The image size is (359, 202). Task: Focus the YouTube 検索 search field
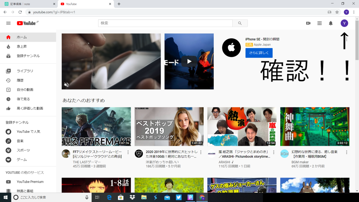point(165,23)
